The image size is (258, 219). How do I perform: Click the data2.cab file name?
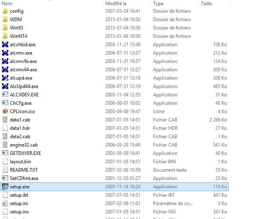[20, 137]
